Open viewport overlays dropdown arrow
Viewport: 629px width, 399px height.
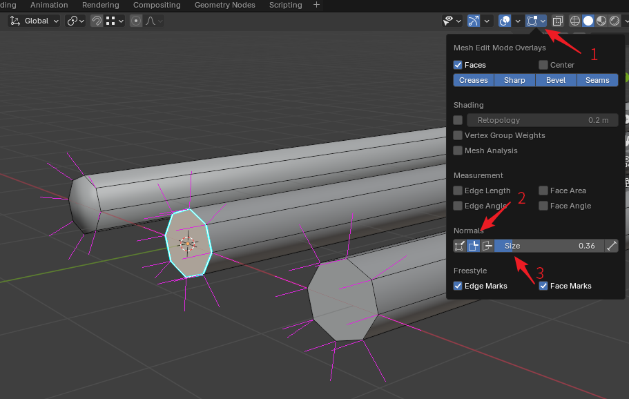point(517,21)
